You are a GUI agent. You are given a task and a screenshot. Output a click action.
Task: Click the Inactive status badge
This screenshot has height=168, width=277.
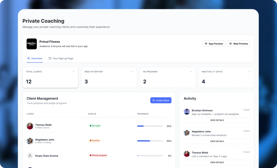95,140
